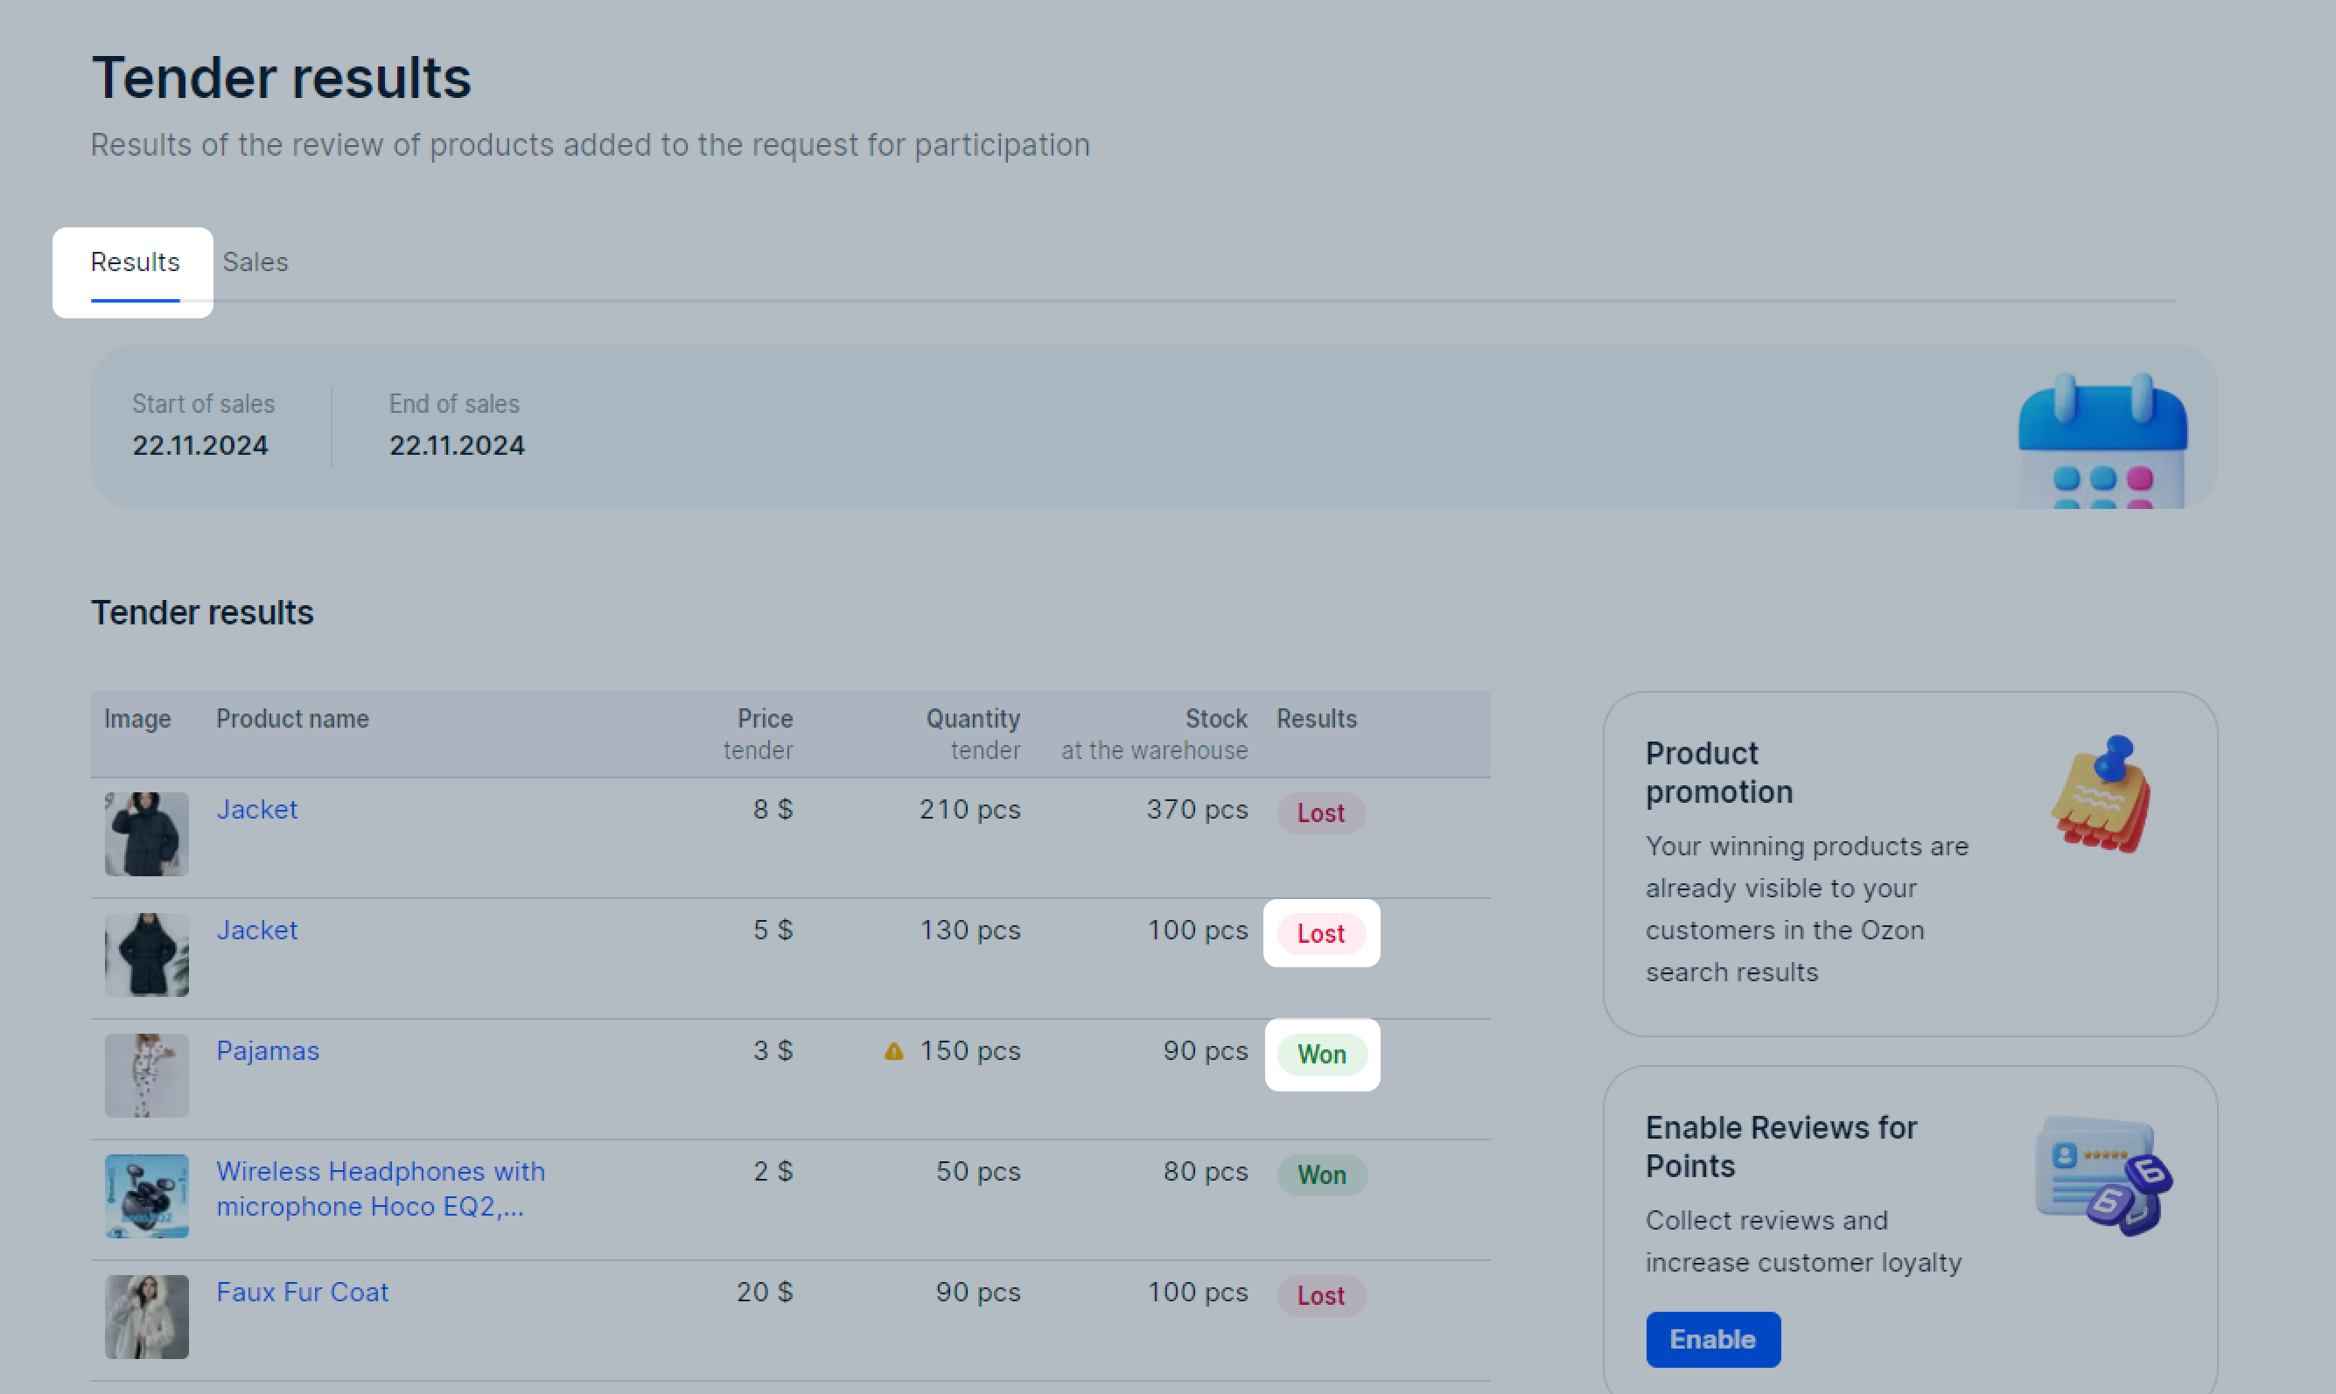Viewport: 2336px width, 1394px height.
Task: Click the Product promotion card heading
Action: pyautogui.click(x=1718, y=772)
